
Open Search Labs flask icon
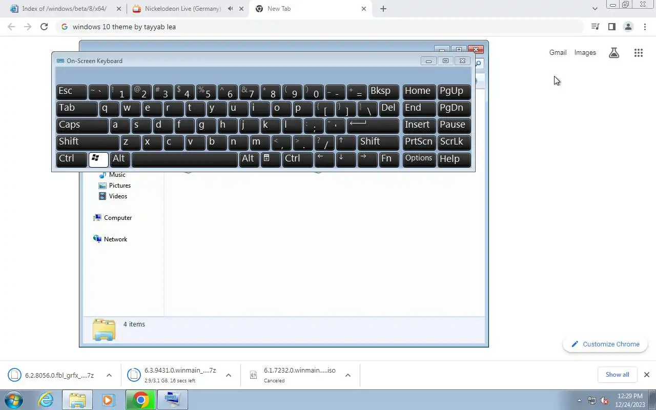click(x=614, y=52)
